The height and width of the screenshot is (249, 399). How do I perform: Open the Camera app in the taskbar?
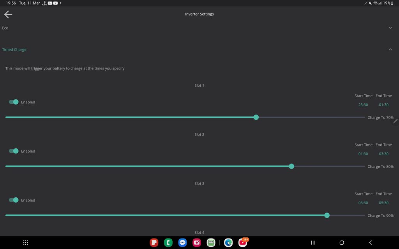point(197,242)
